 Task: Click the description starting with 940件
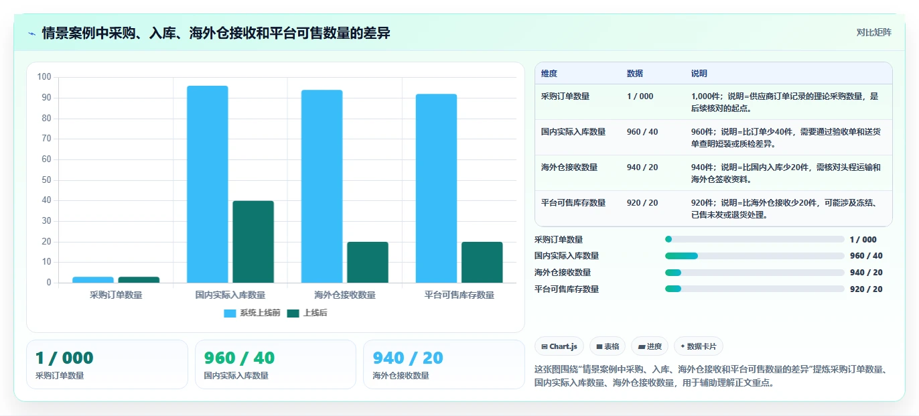pyautogui.click(x=786, y=174)
